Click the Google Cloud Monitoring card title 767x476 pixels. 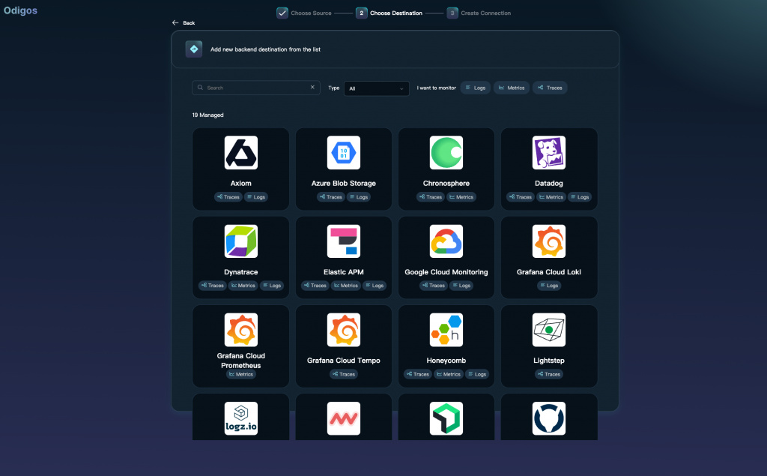pyautogui.click(x=446, y=272)
